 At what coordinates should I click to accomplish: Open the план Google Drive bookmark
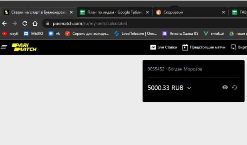pyautogui.click(x=238, y=34)
